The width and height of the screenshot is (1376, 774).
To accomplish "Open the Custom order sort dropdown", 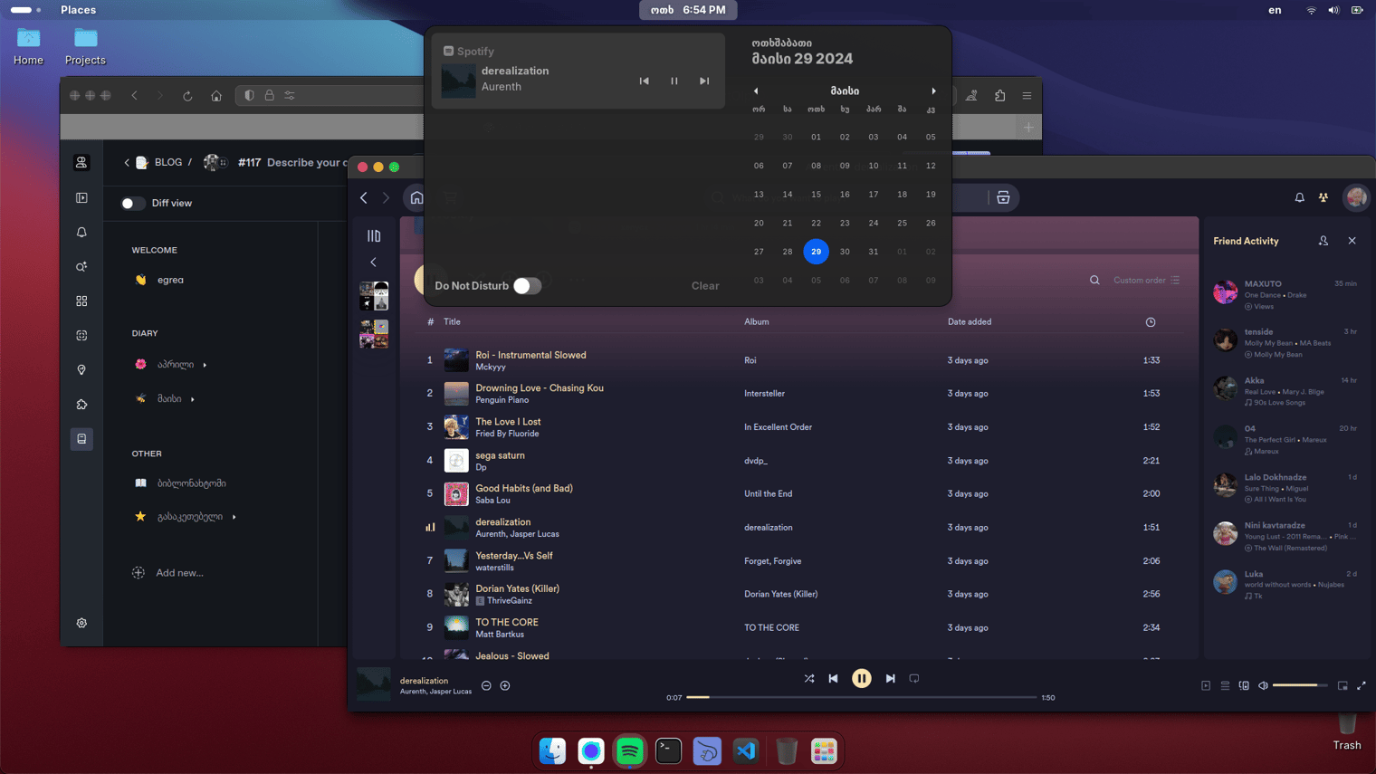I will 1146,281.
